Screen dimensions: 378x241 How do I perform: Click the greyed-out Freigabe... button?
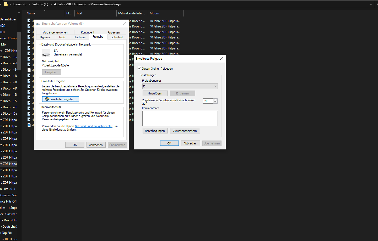coord(52,72)
